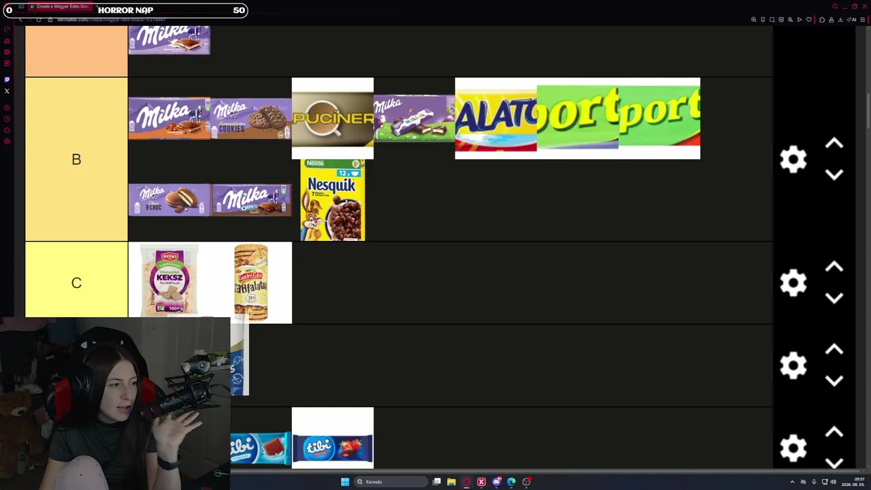The height and width of the screenshot is (490, 871).
Task: Select the Milka Choco biscuit image
Action: (169, 200)
